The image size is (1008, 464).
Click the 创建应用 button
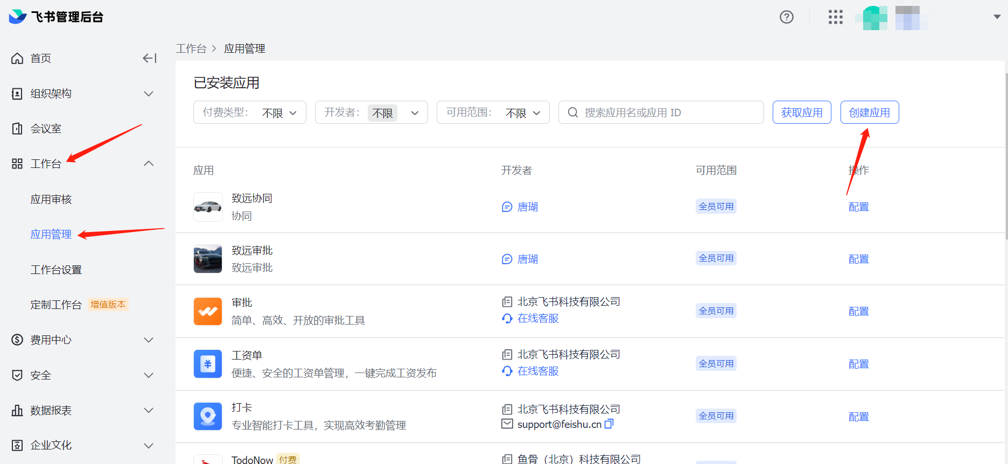869,113
